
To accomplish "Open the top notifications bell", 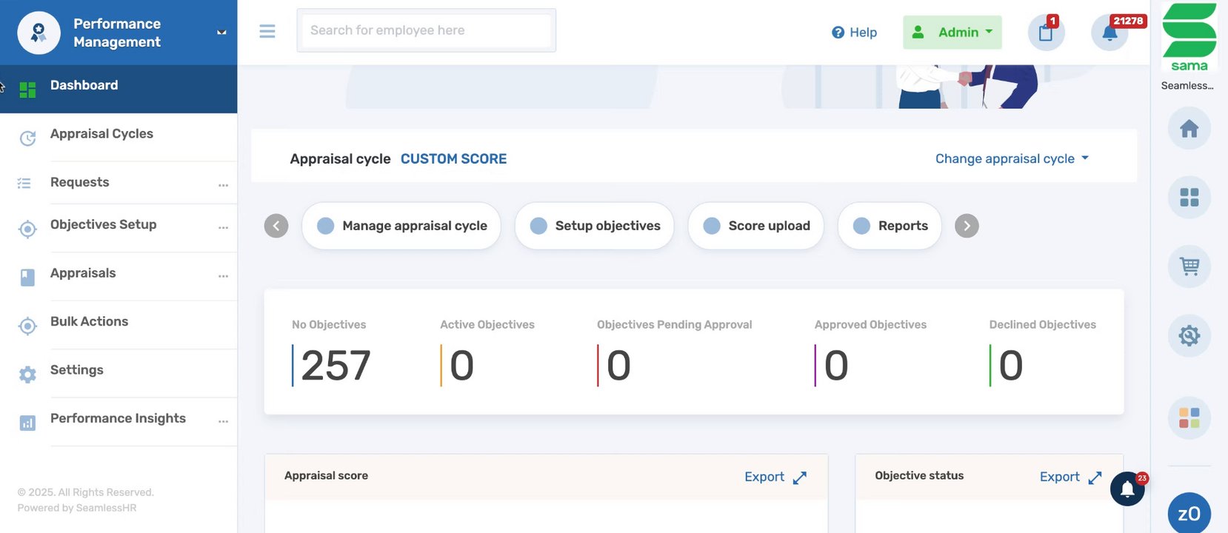I will [1109, 33].
